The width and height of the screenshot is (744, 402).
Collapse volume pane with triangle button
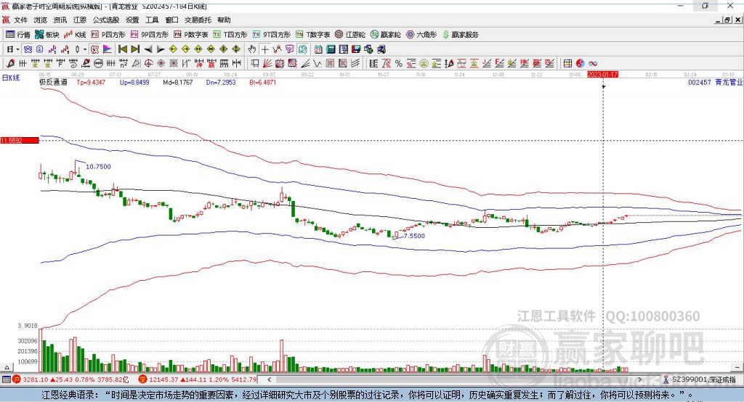coord(7,367)
